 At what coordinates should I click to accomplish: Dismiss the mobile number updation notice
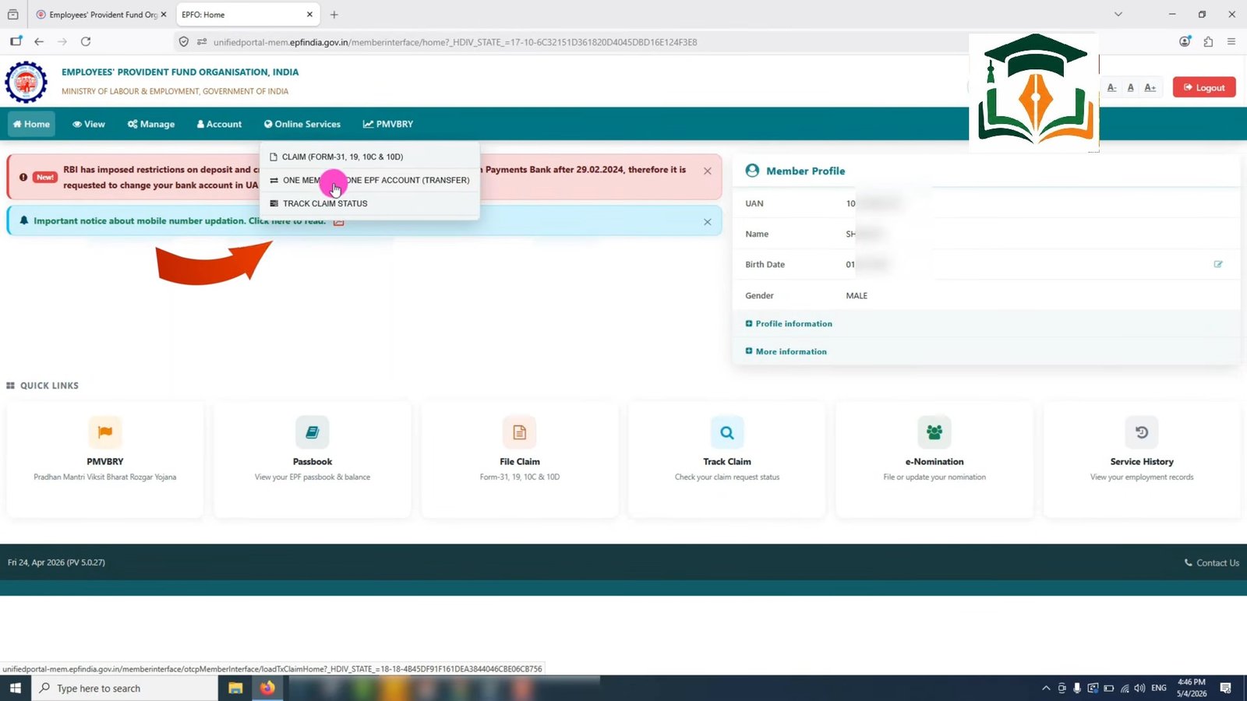pos(708,222)
